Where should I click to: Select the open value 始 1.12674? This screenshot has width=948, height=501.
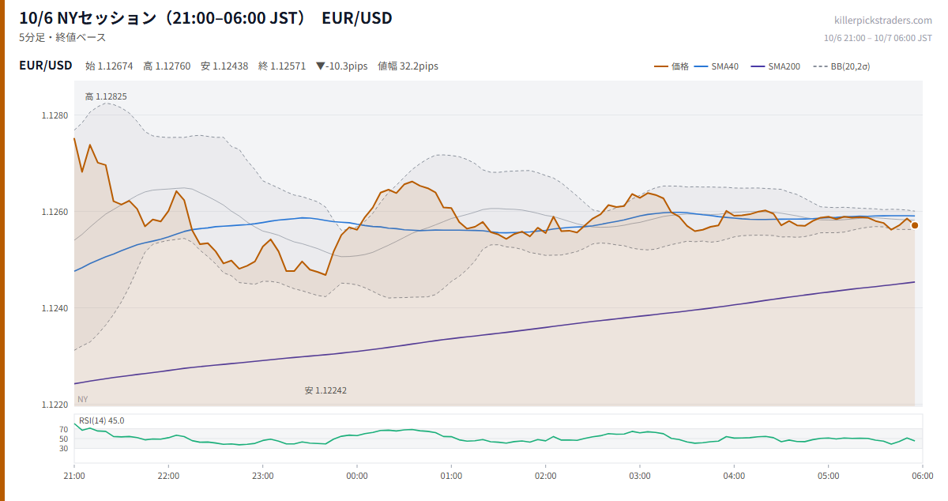[x=109, y=66]
